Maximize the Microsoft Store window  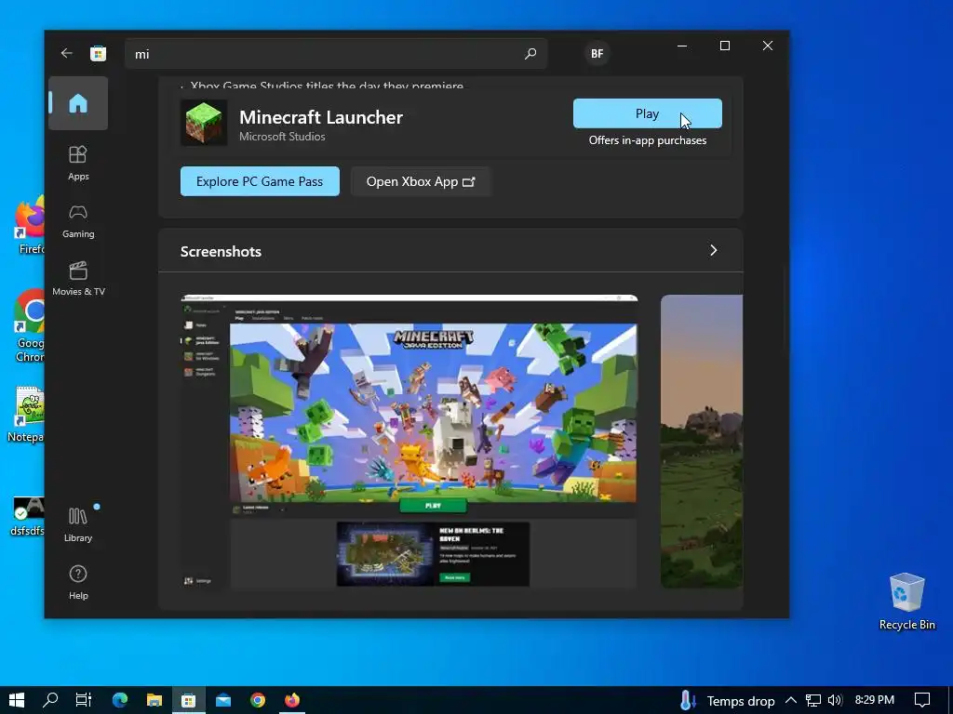tap(724, 46)
